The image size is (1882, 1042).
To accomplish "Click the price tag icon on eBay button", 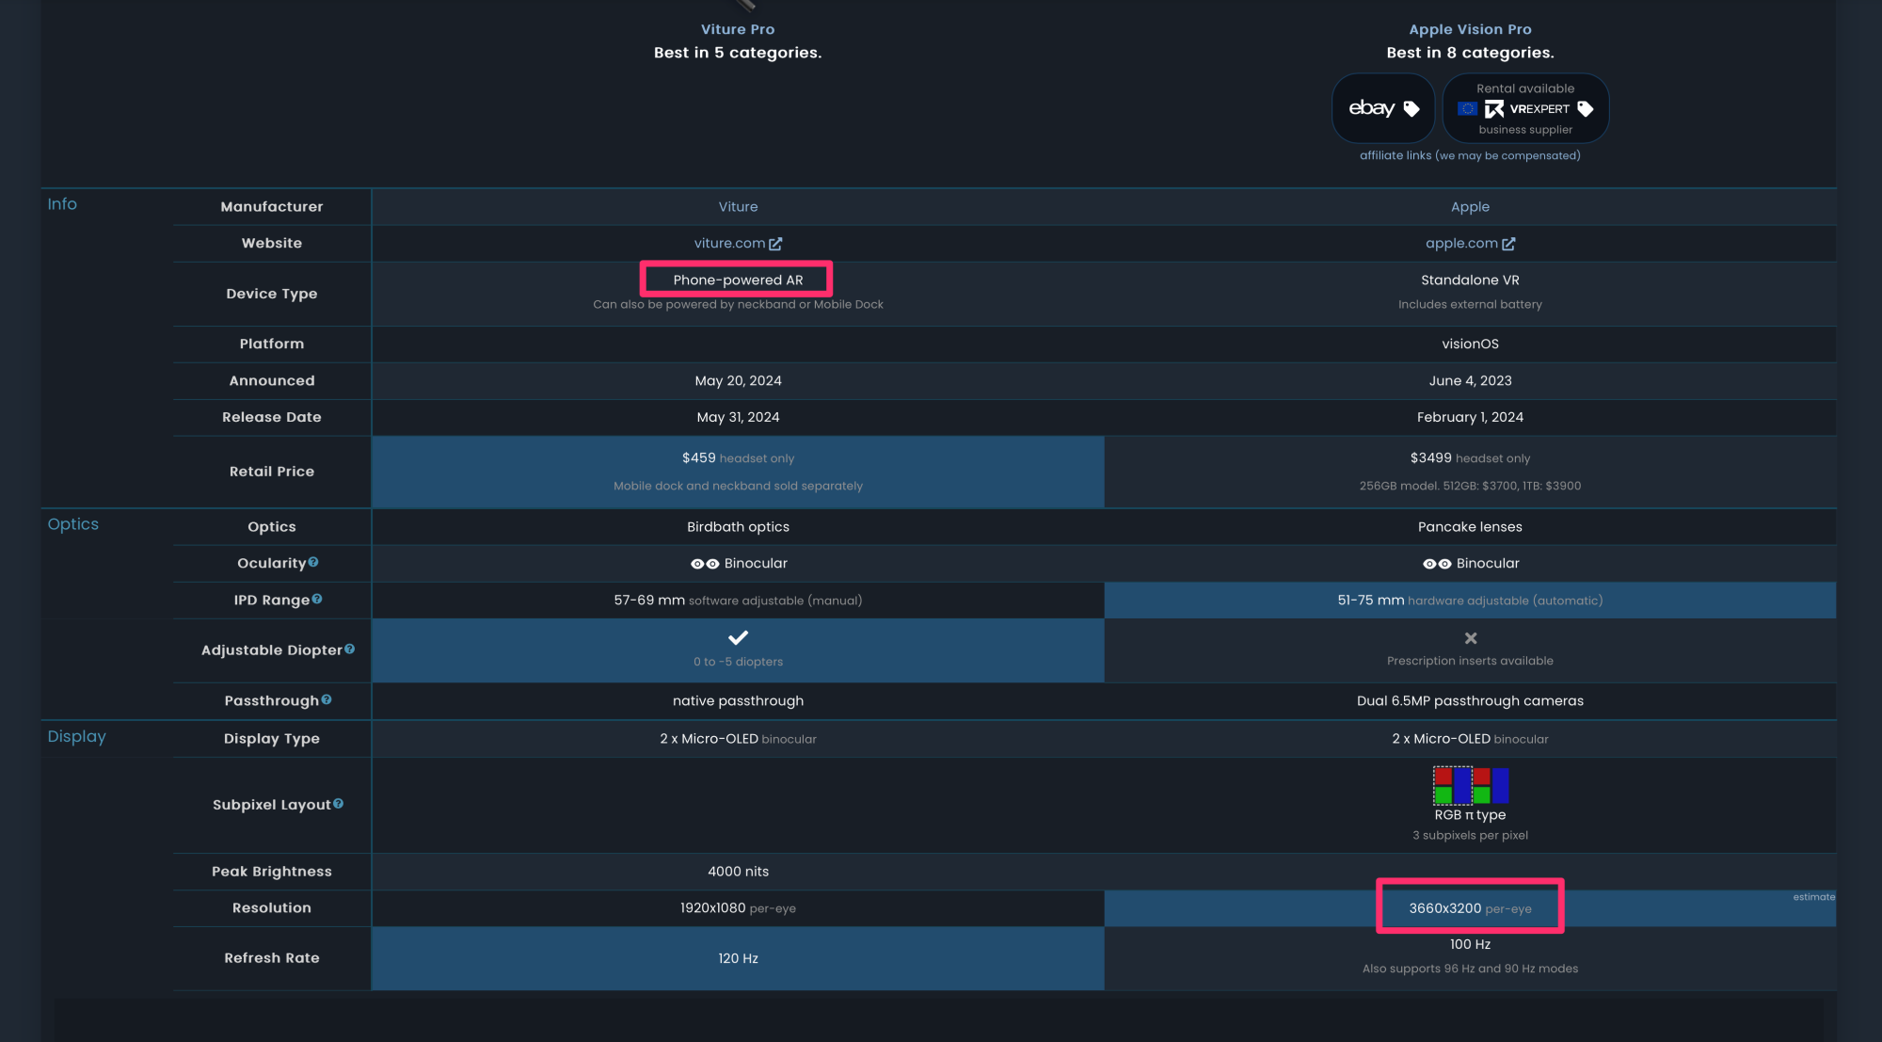I will (1411, 109).
